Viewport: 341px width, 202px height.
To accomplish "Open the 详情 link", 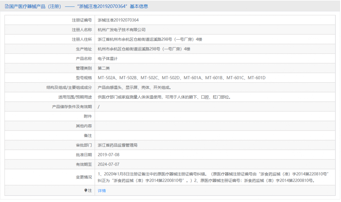I will 102,191.
